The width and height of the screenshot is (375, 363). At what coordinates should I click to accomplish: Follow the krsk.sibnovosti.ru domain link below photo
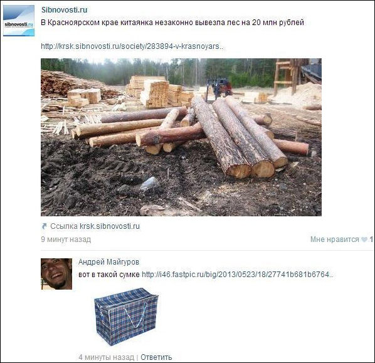tap(110, 226)
